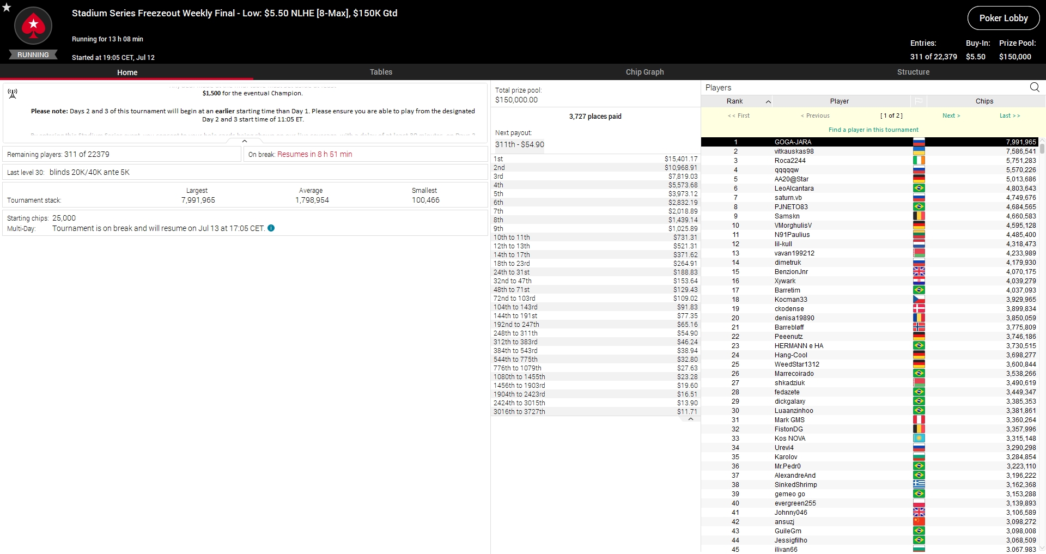Click the blinds 20K/40K ante 5K text
Viewport: 1046px width, 554px height.
[x=89, y=172]
